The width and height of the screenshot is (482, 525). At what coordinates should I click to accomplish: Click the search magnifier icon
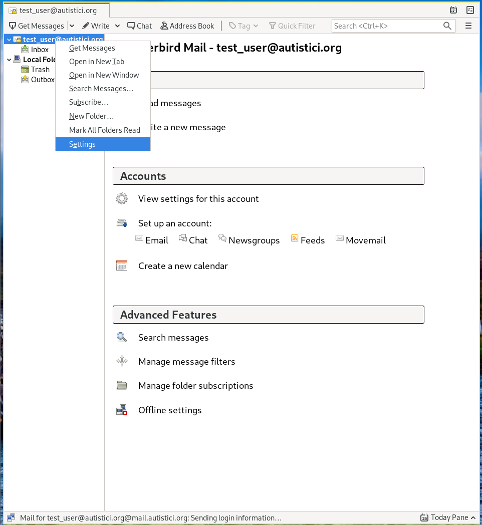point(447,26)
